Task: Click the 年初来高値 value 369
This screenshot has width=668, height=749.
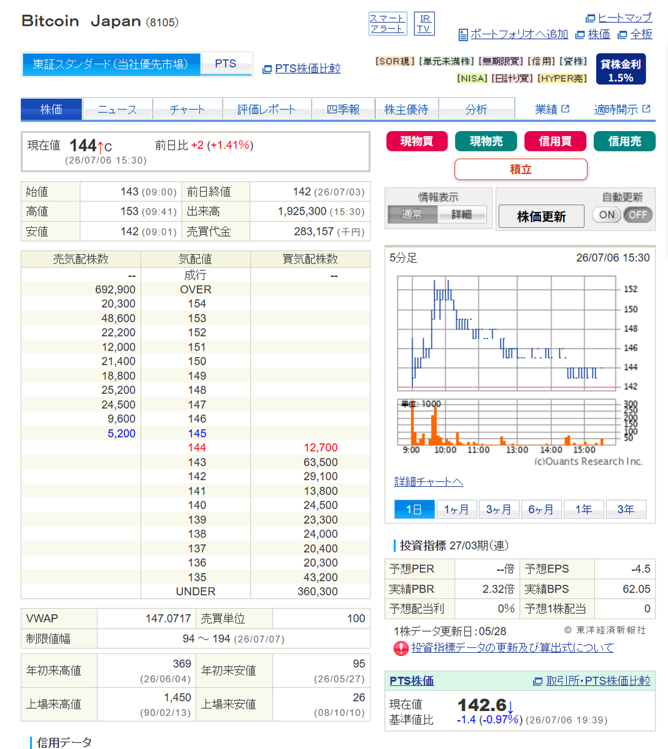Action: (x=182, y=664)
